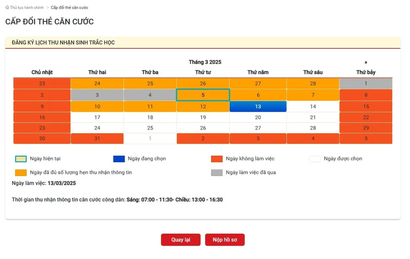Choose March 28 in the white row
Viewport: 410px width, 259px height.
pos(313,128)
